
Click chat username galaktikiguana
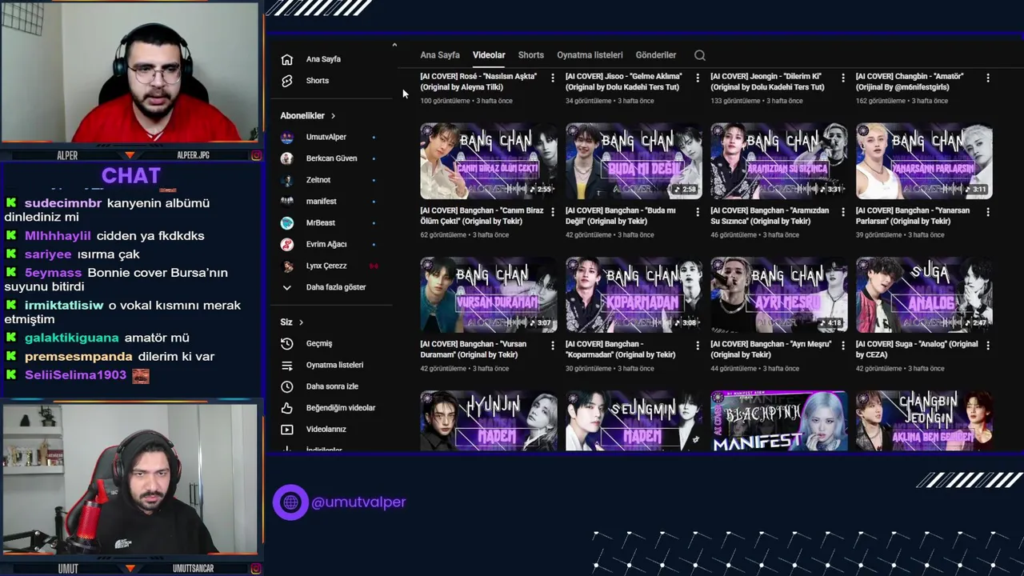71,338
